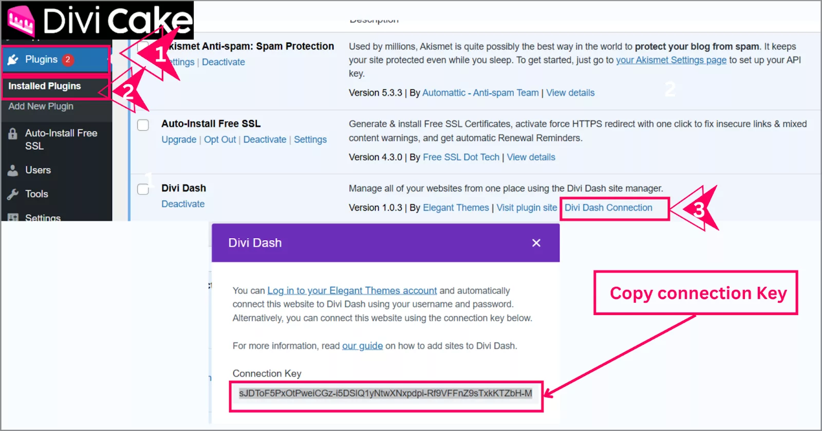
Task: Open the Settings sidebar menu
Action: [x=43, y=218]
